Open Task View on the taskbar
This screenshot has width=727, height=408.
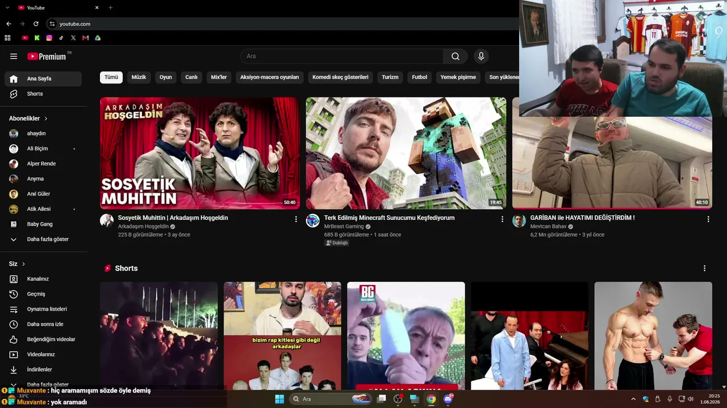(381, 399)
